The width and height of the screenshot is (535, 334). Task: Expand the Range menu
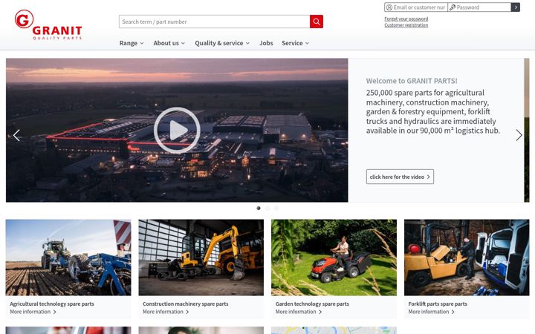click(x=132, y=43)
